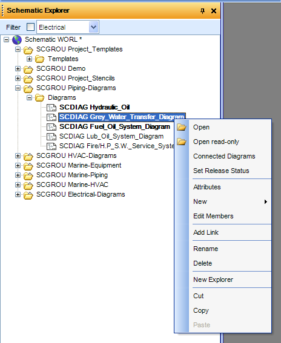
Task: Click the folder icon beside Open read-only
Action: tap(182, 142)
